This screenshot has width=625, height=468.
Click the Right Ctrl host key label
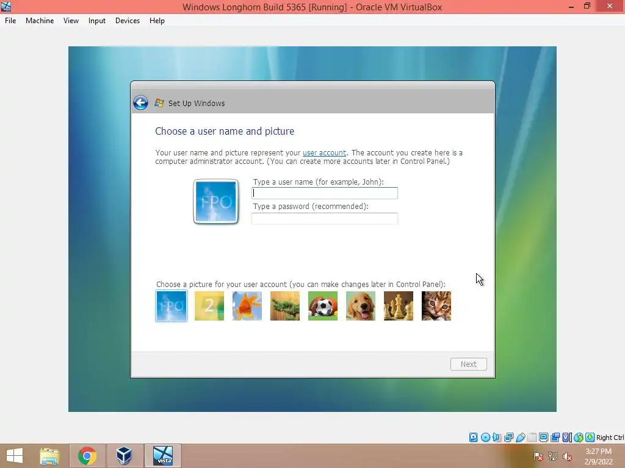pyautogui.click(x=610, y=438)
